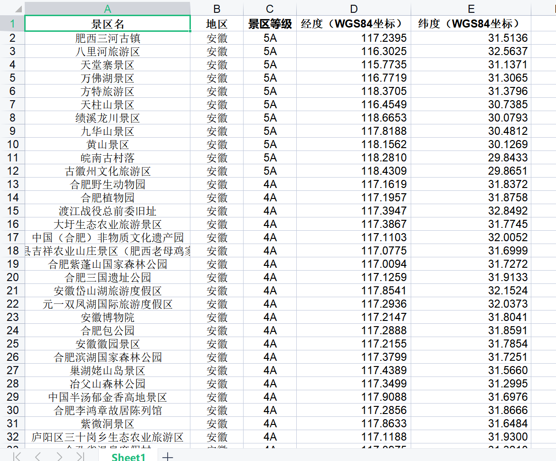The image size is (556, 461).
Task: Select the 5A grade cell for 黄山景区
Action: pyautogui.click(x=270, y=144)
